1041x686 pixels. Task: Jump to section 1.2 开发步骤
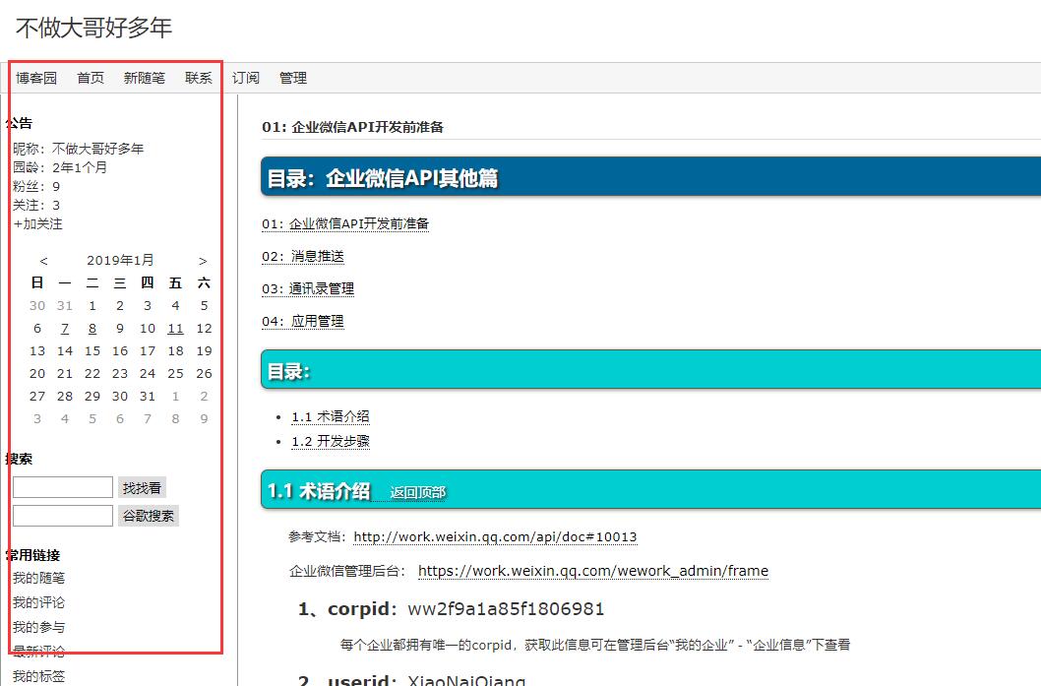pos(331,442)
